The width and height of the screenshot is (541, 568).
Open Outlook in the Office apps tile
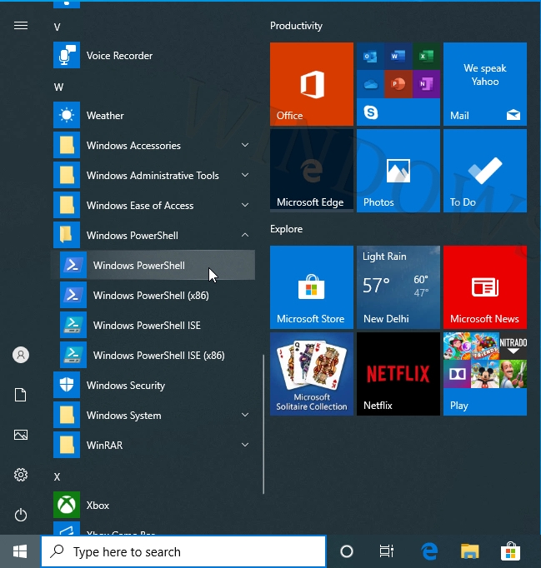coord(370,56)
